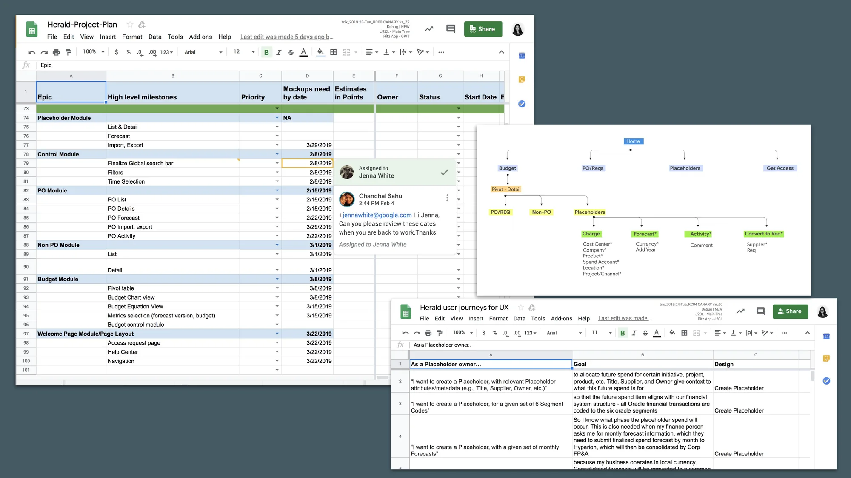
Task: Select paint format in Herald-Project-Plan toolbar
Action: click(69, 52)
